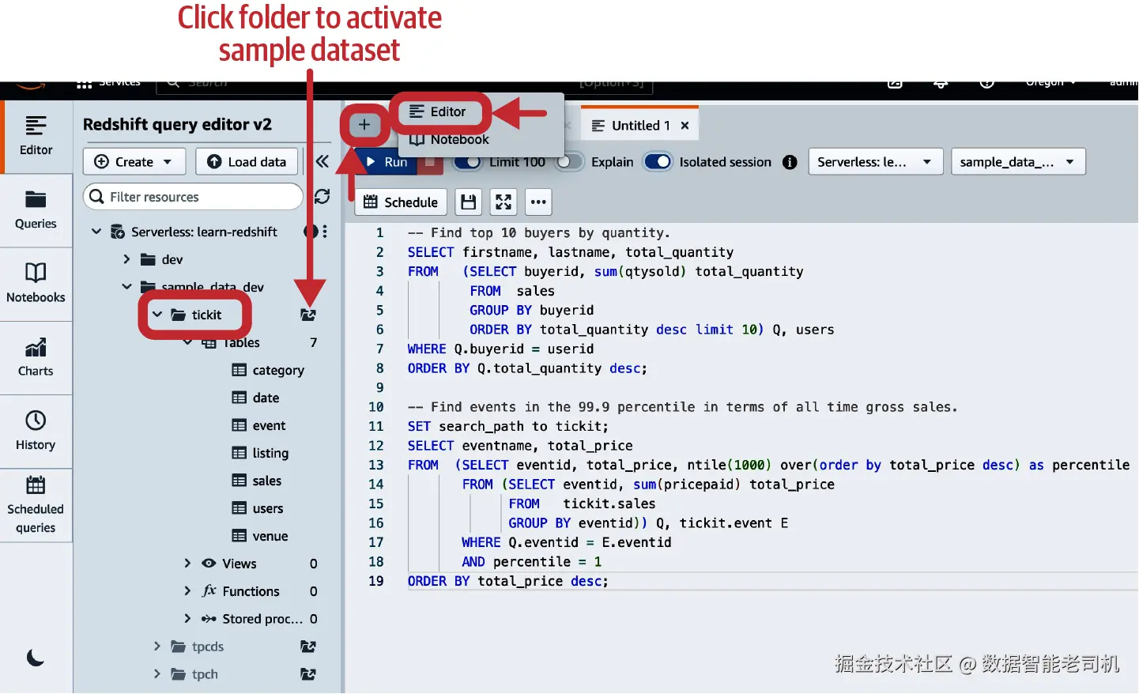The width and height of the screenshot is (1139, 694).
Task: Open more options ellipsis menu
Action: click(x=538, y=202)
